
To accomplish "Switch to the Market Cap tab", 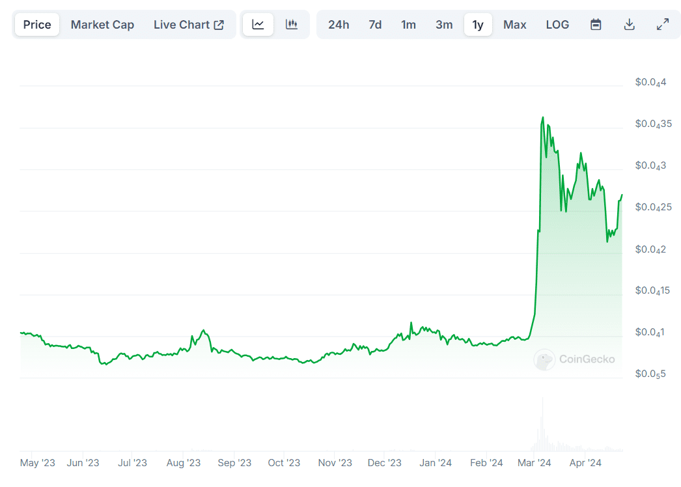I will click(x=102, y=24).
